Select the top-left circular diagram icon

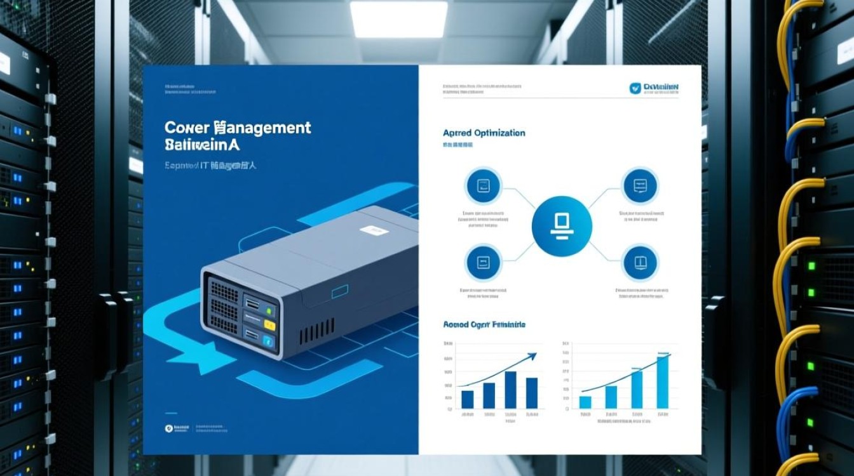click(483, 185)
